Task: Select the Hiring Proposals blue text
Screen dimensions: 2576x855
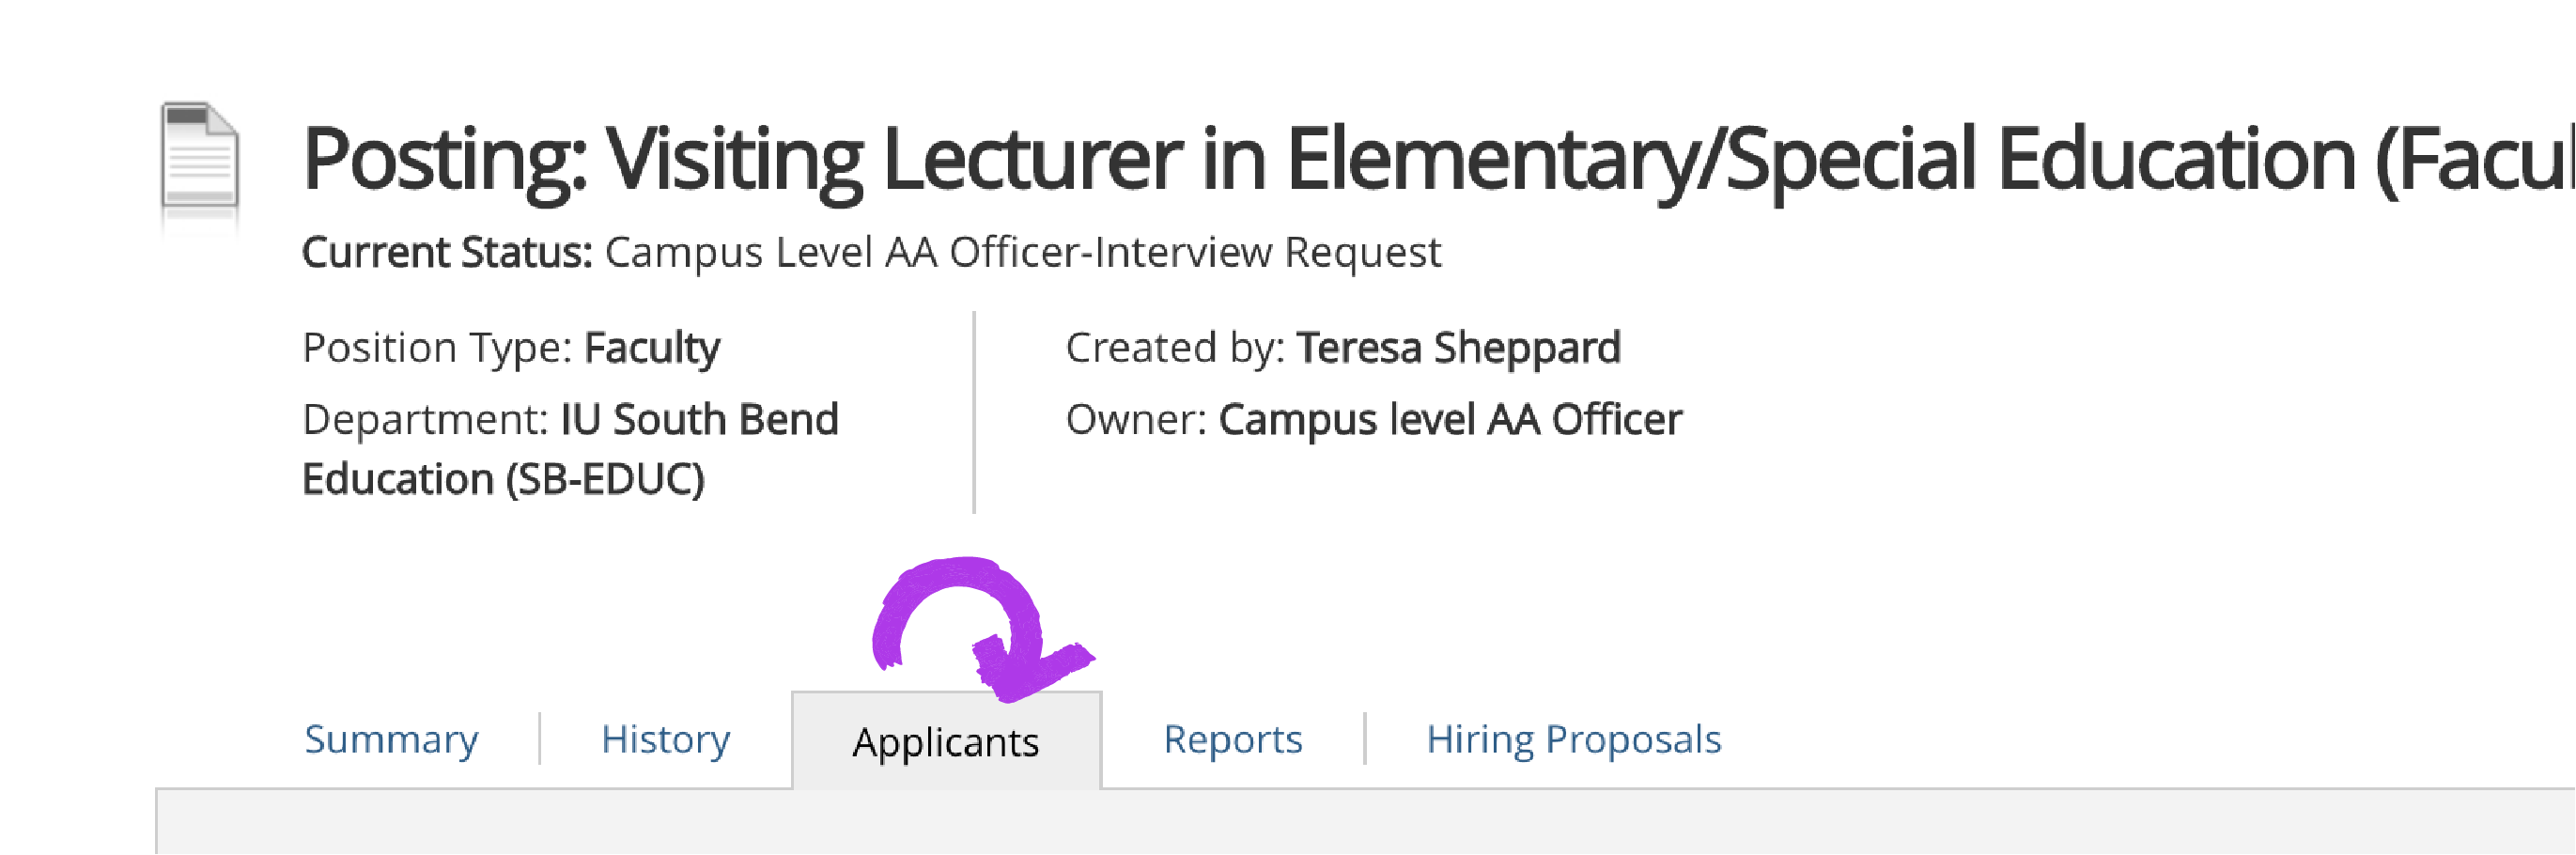Action: coord(1574,739)
